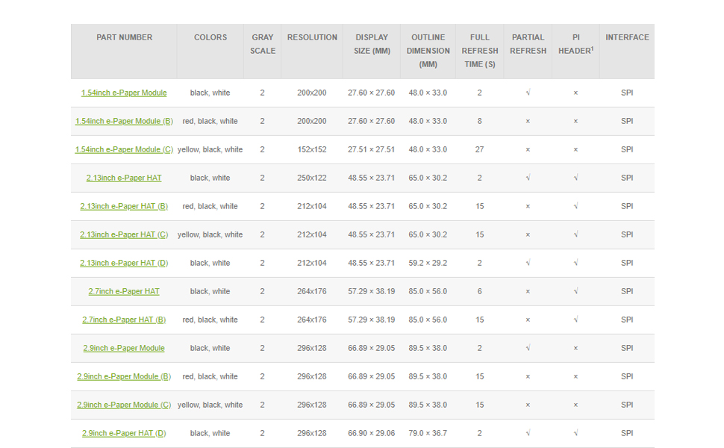Click the PI HEADER column header
The width and height of the screenshot is (724, 448).
575,44
